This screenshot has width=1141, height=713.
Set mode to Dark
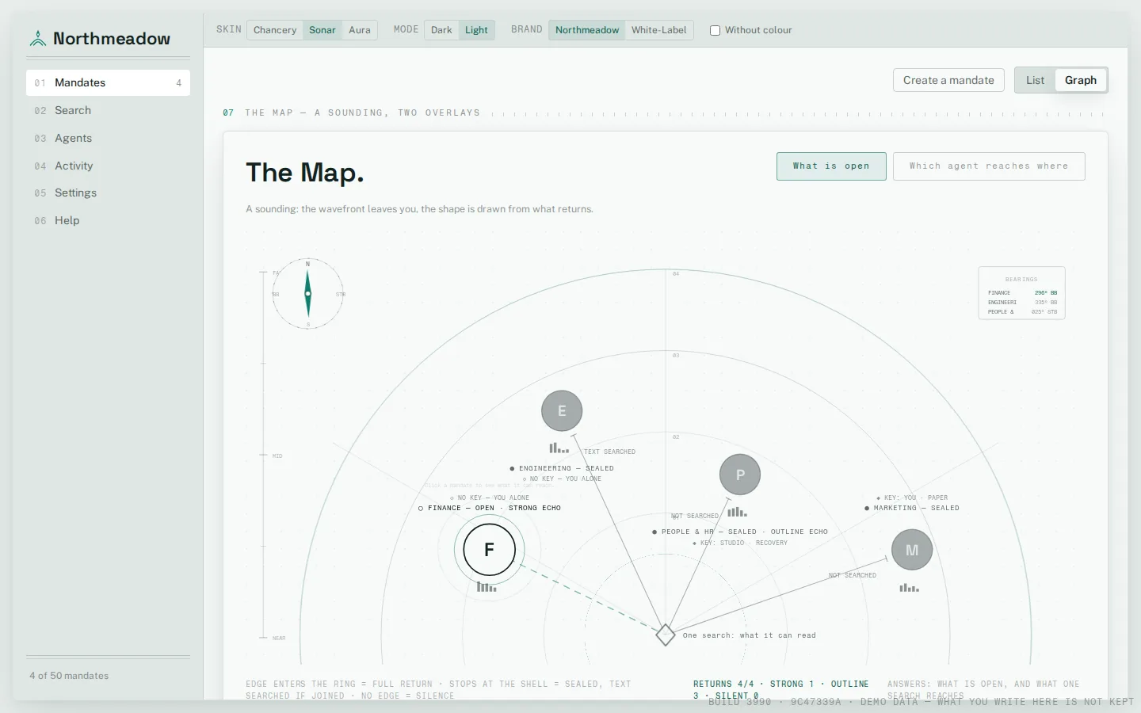pyautogui.click(x=441, y=30)
